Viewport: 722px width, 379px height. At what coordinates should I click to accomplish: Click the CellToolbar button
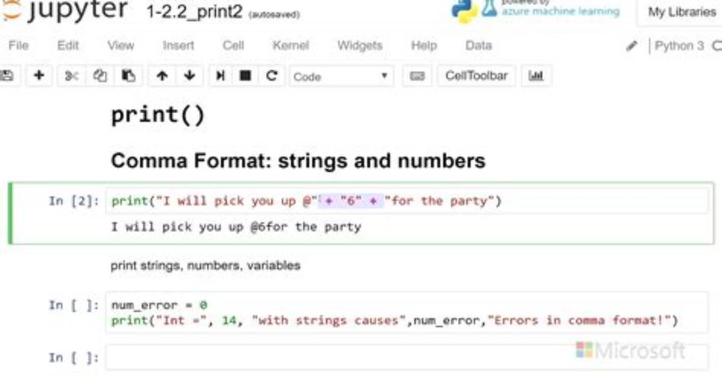point(476,76)
